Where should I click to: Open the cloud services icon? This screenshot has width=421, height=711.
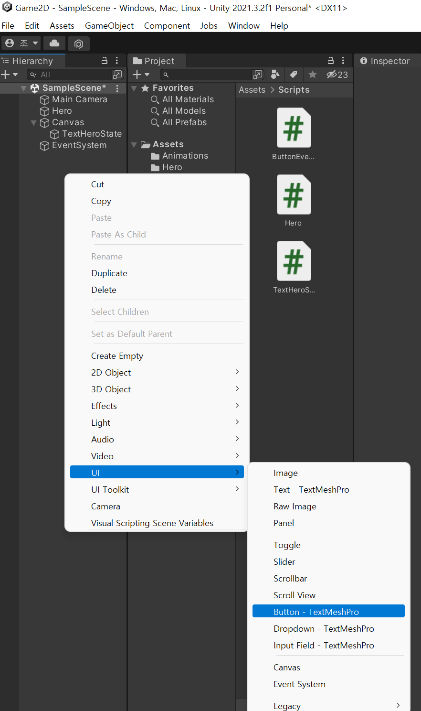(54, 43)
